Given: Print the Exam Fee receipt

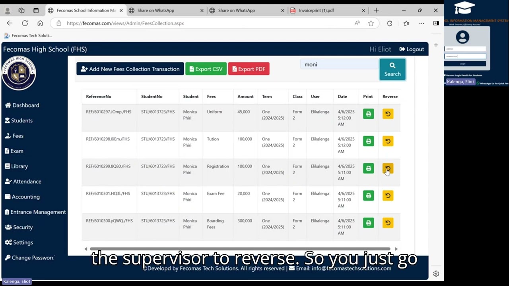Looking at the screenshot, I should point(368,196).
